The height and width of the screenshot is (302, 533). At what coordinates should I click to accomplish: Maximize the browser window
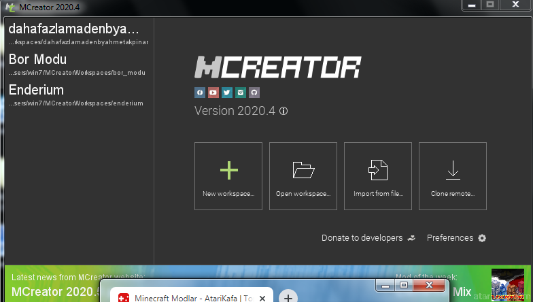tap(404, 286)
